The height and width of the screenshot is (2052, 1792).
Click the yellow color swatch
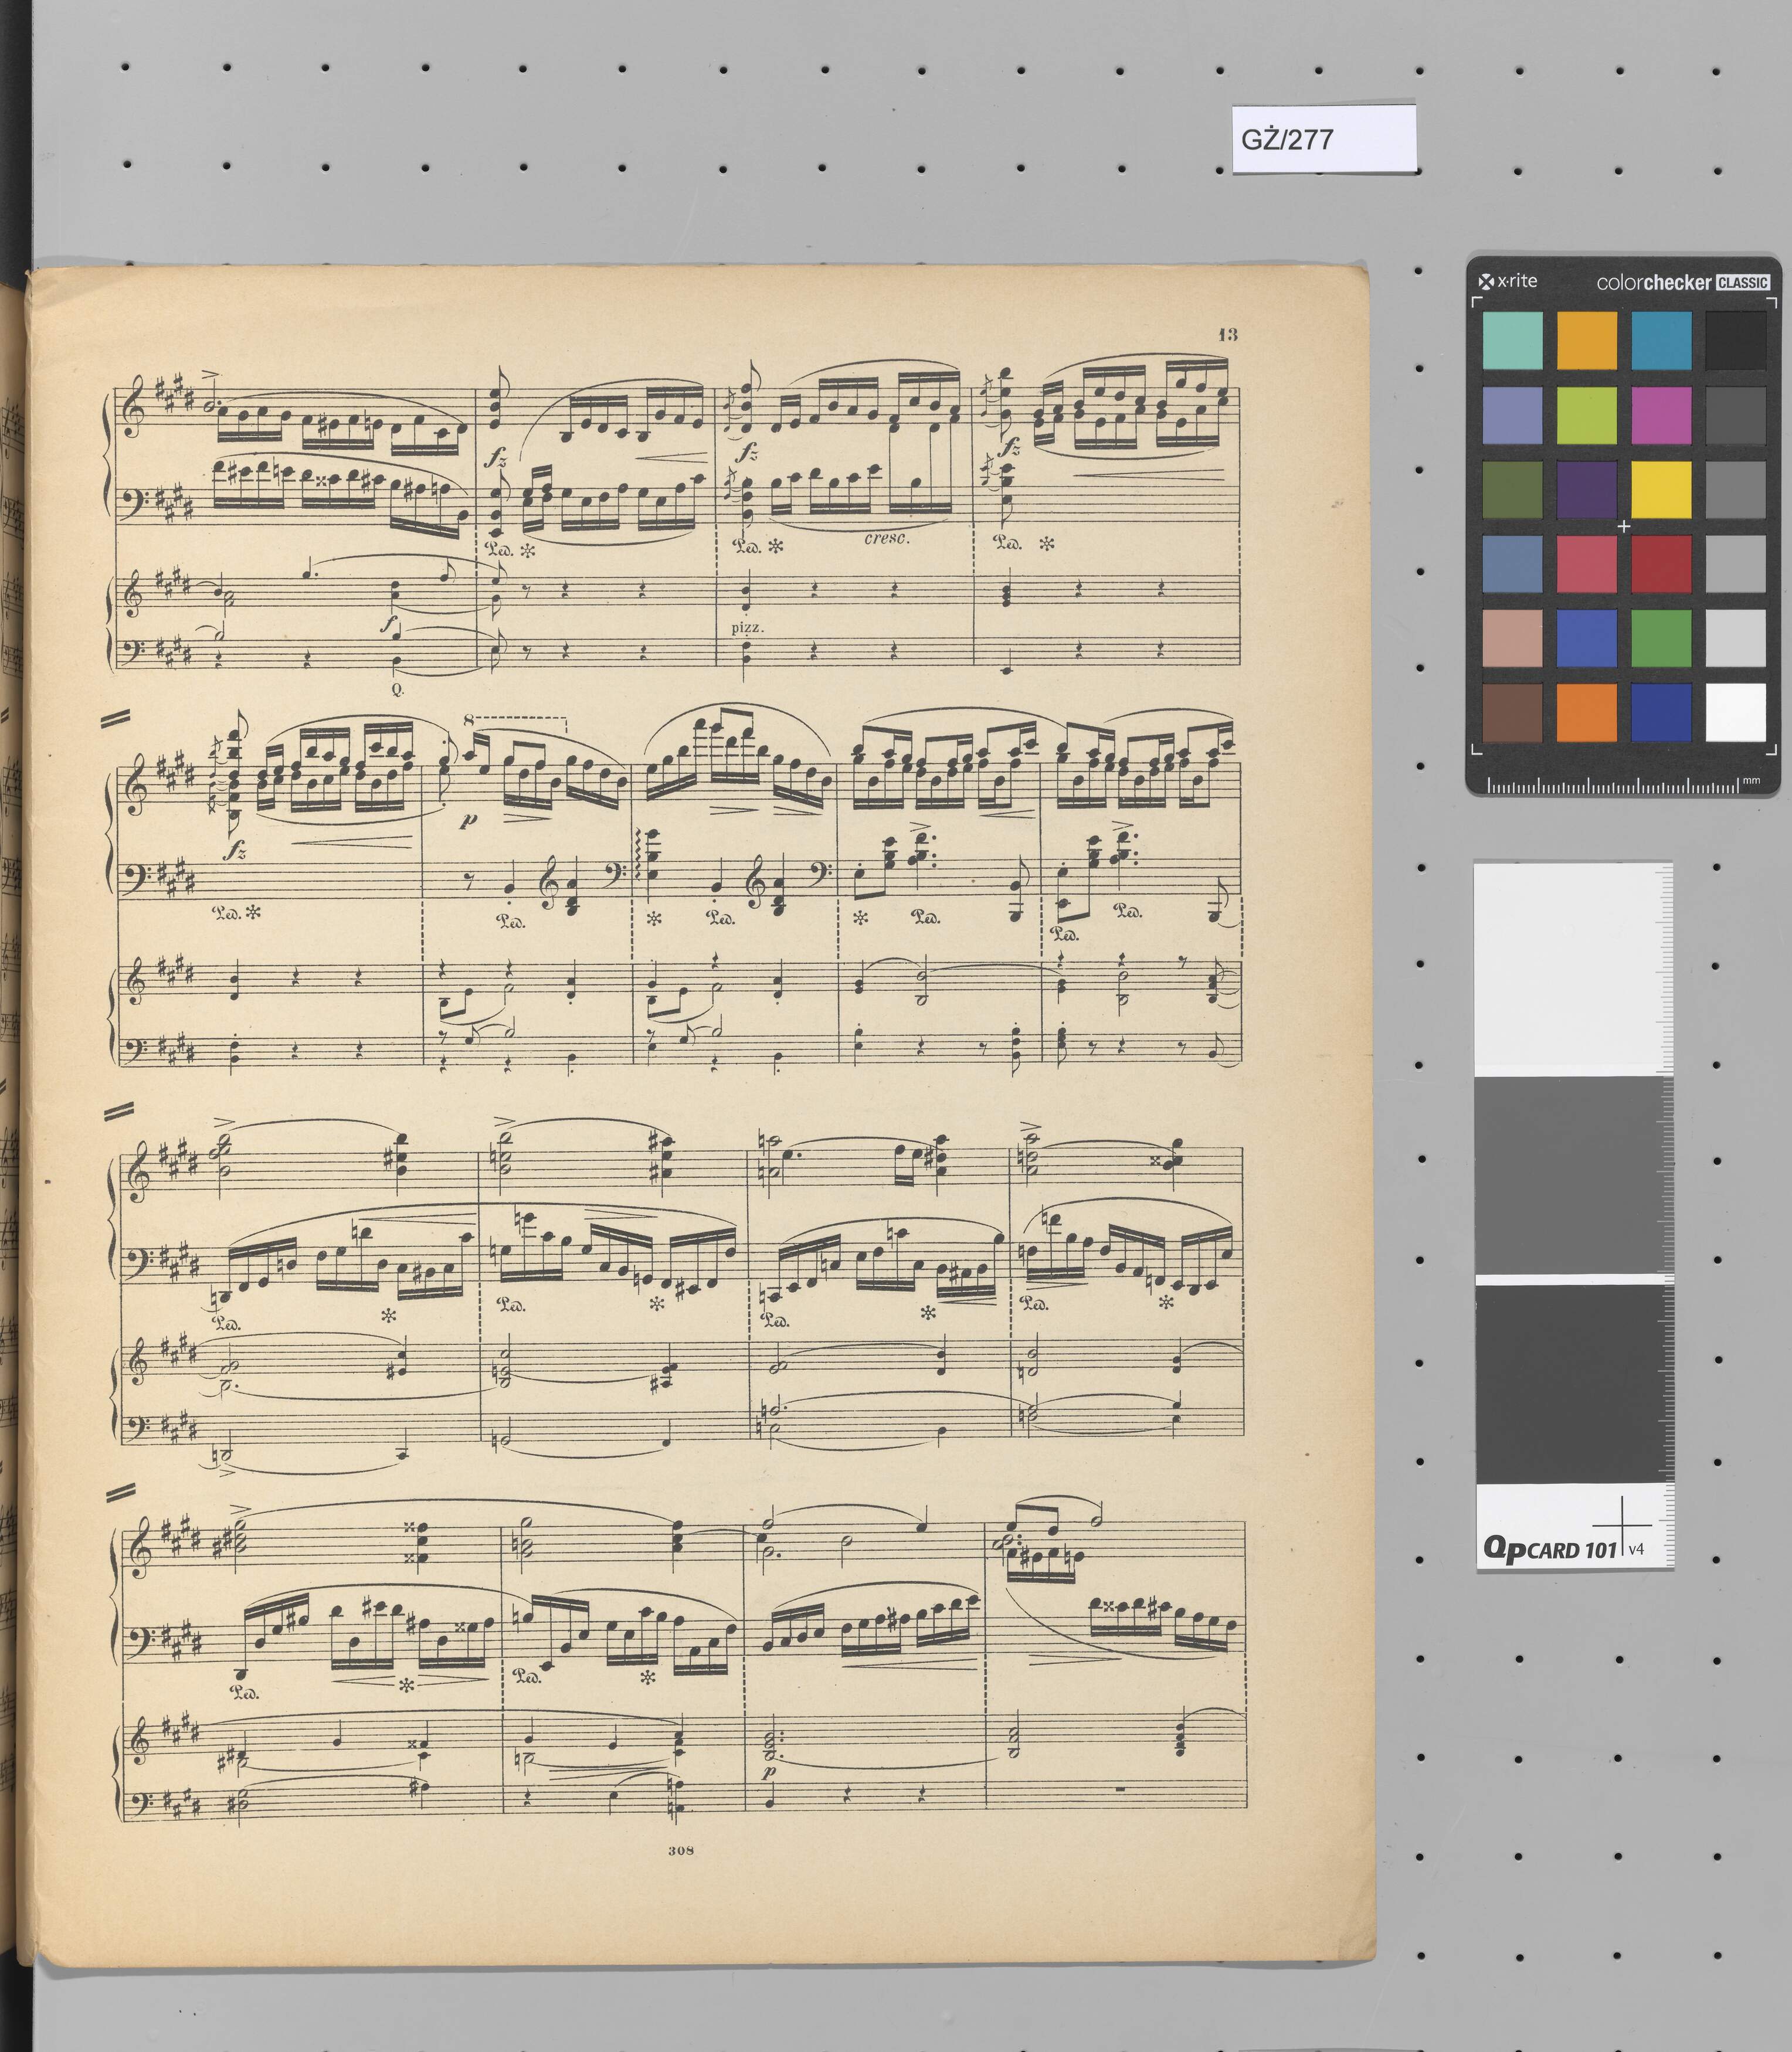point(1661,489)
